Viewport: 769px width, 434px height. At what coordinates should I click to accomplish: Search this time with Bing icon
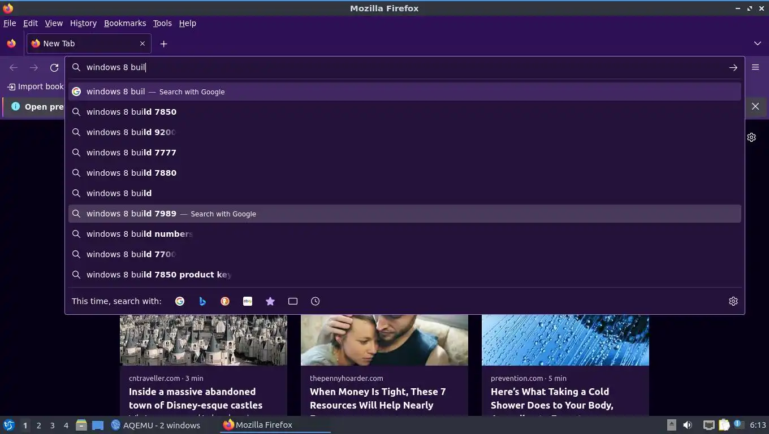202,301
